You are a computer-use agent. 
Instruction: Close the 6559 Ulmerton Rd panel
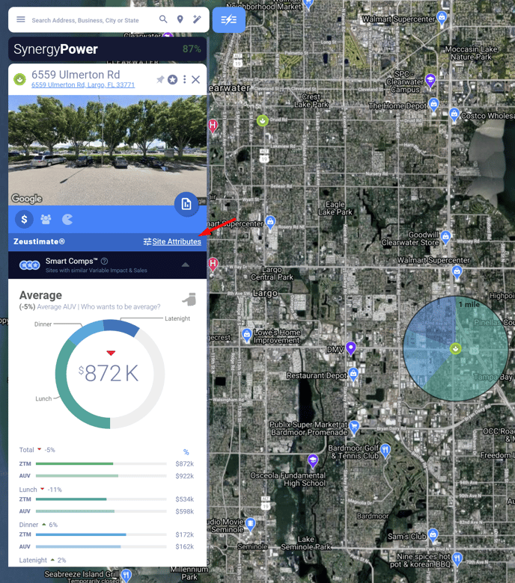(x=196, y=79)
